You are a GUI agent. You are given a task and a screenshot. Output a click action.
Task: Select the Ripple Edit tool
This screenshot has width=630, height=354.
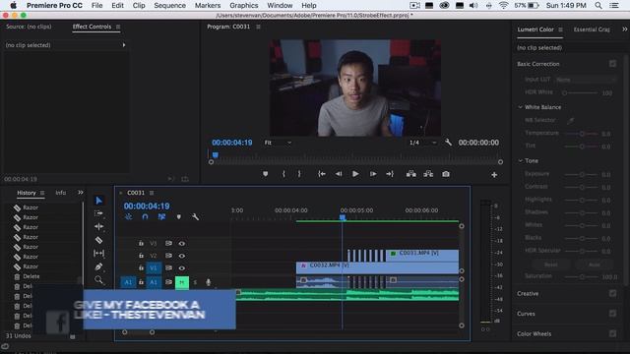click(98, 227)
